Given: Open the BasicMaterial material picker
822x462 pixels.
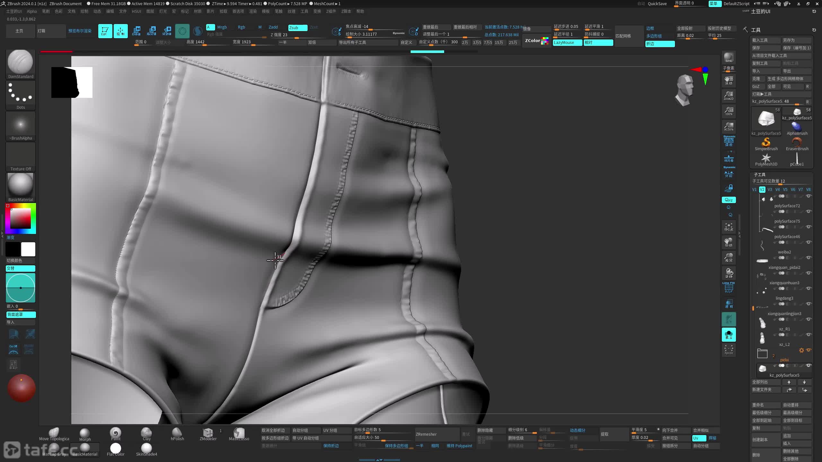Looking at the screenshot, I should [x=21, y=187].
